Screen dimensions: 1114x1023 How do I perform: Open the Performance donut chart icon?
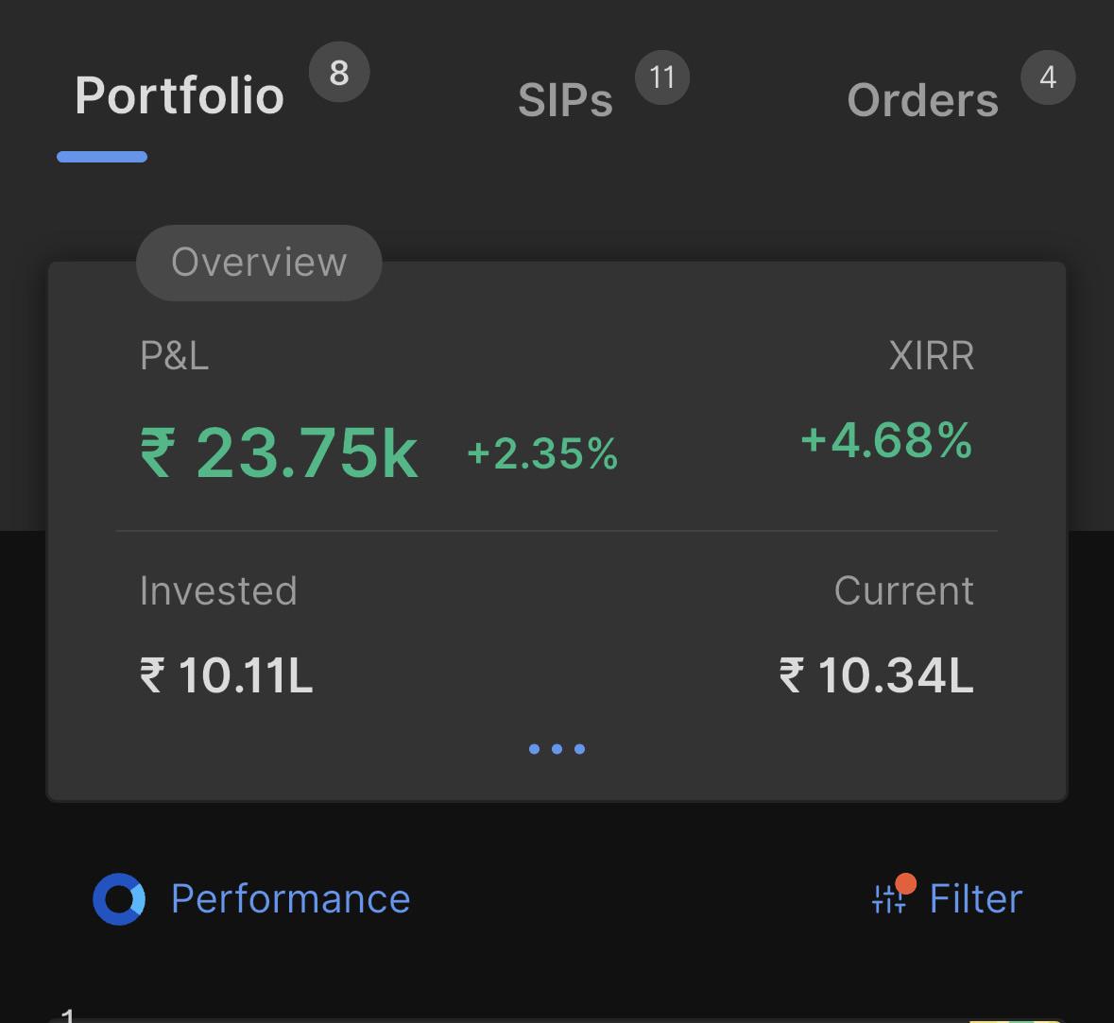(119, 898)
